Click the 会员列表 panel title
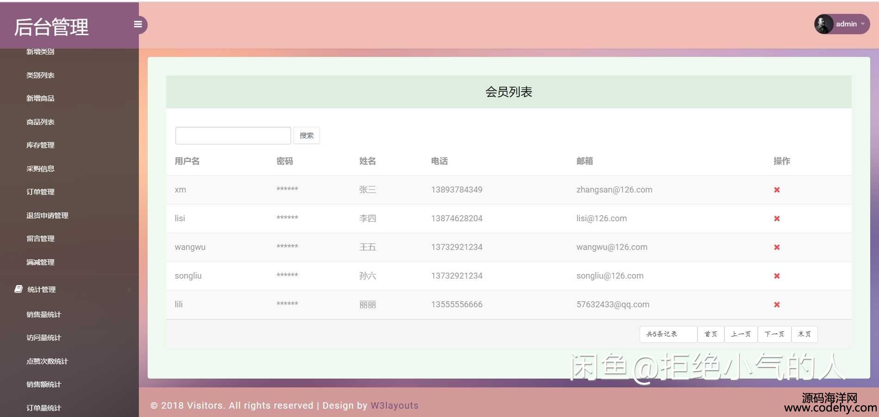Image resolution: width=879 pixels, height=417 pixels. coord(509,92)
